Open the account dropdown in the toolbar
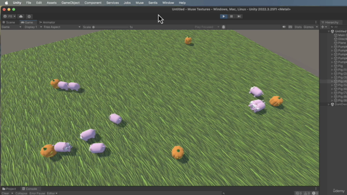This screenshot has height=195, width=347. point(9,16)
